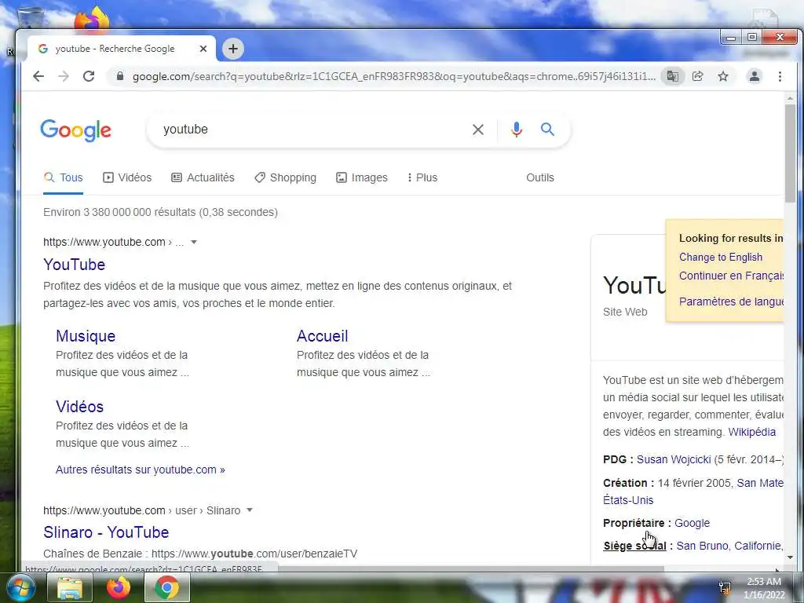Switch to Images results tab
The image size is (804, 603).
tap(361, 177)
